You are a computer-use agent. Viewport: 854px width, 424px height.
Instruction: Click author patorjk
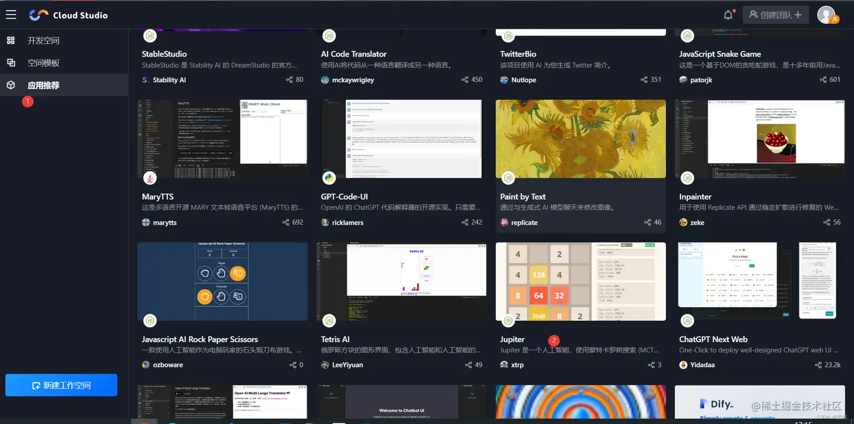pos(701,80)
